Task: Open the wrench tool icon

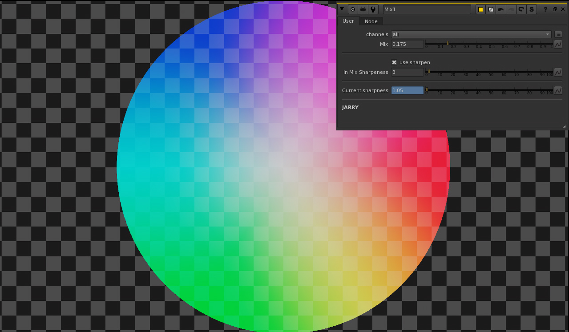Action: tap(373, 9)
